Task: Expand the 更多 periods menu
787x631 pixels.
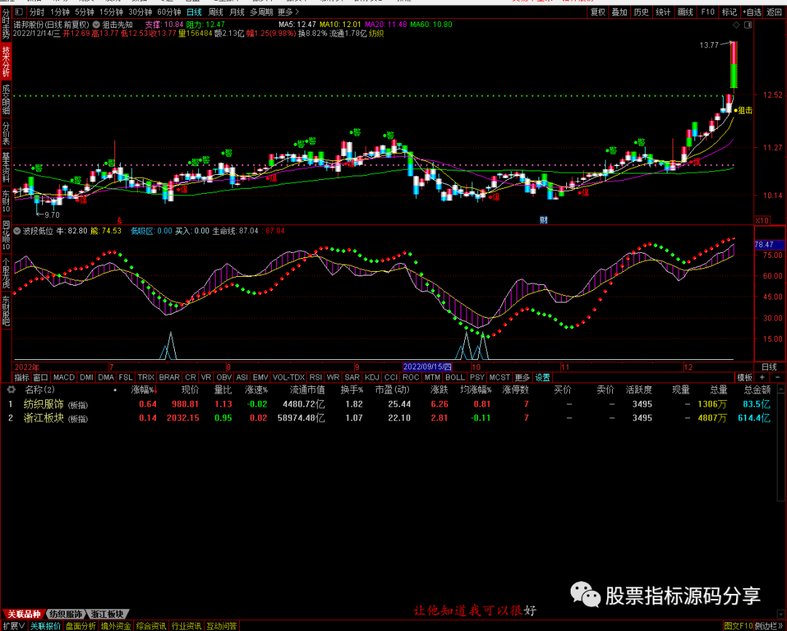Action: point(288,12)
